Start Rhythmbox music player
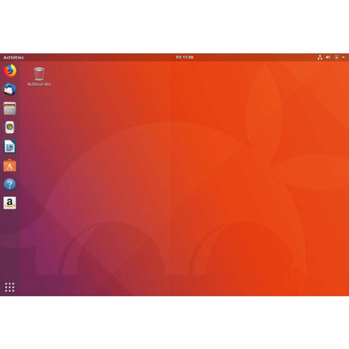 click(10, 127)
